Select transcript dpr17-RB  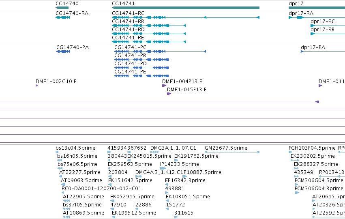(x=322, y=30)
